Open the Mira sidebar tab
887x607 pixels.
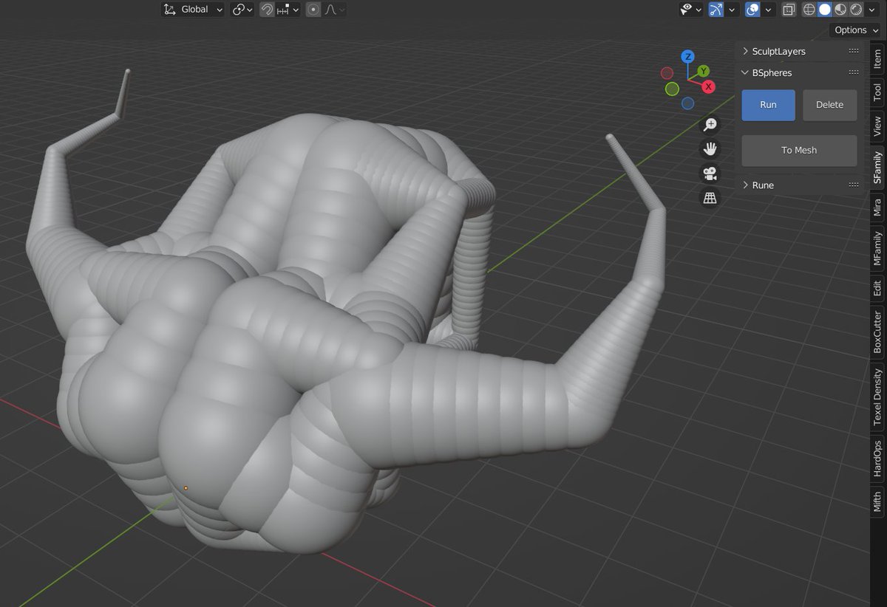point(877,208)
